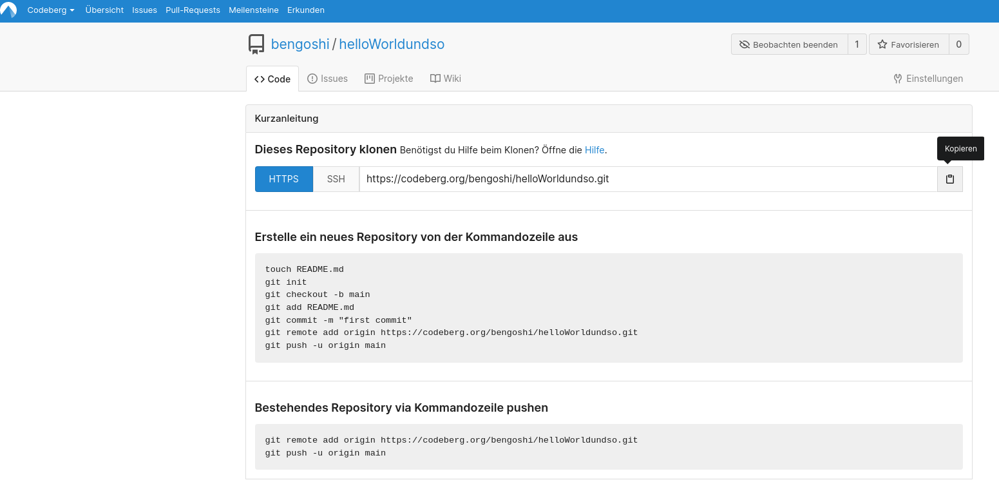This screenshot has width=999, height=480.
Task: Toggle watching with Beobachten beenden
Action: tap(789, 44)
